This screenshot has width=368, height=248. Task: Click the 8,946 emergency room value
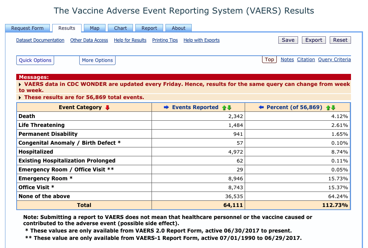236,179
